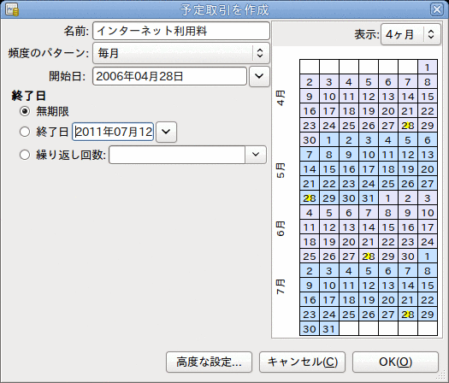Click day 30 in 6月 calendar
Viewport: 449px width, 383px height.
click(408, 256)
